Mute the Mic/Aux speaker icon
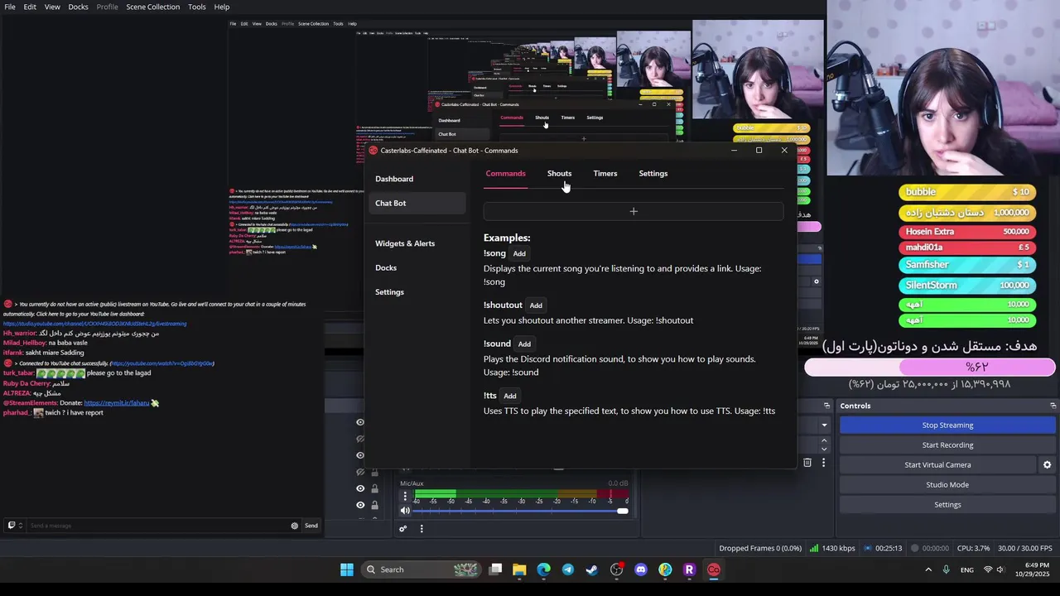Screen dimensions: 1060x596 [405, 511]
